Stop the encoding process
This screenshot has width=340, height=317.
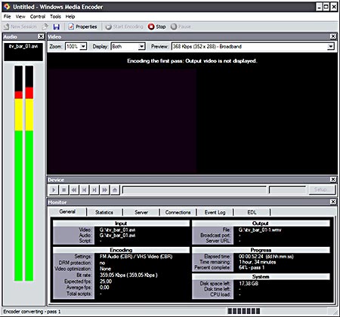(156, 26)
